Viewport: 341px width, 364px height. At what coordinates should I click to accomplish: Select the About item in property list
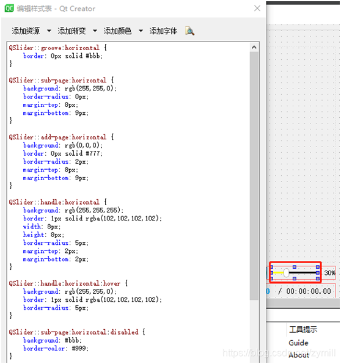(299, 355)
